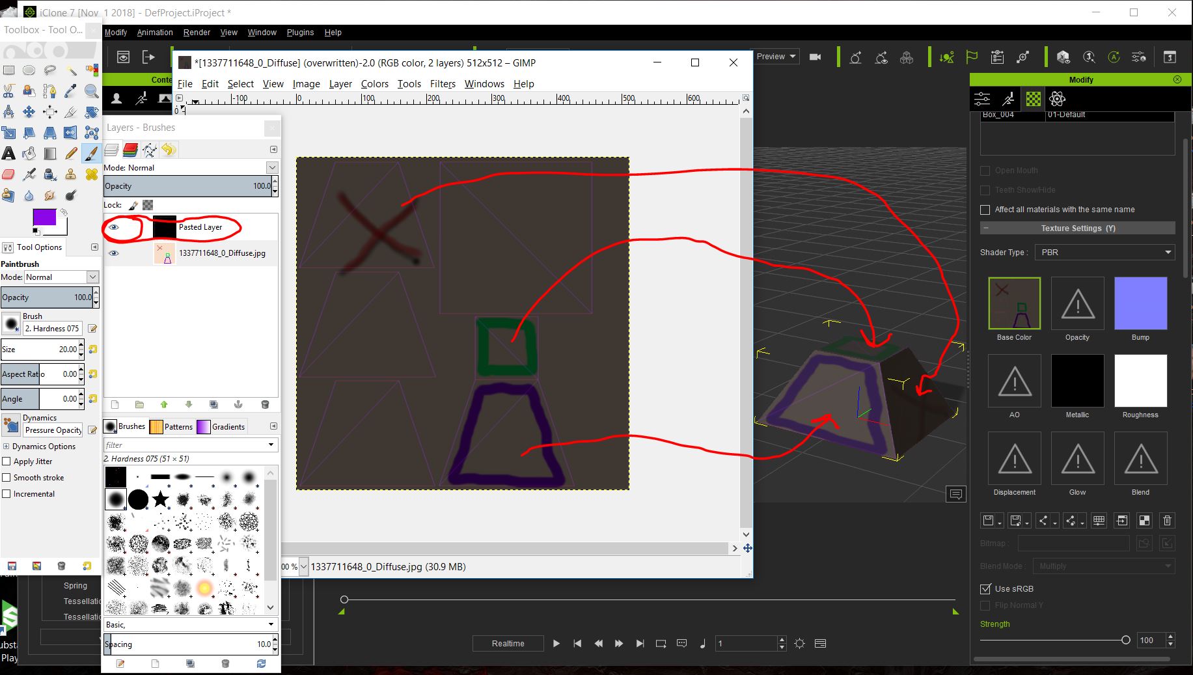Expand Dynamics Options section
Screen dimensions: 1193x675
pos(6,447)
